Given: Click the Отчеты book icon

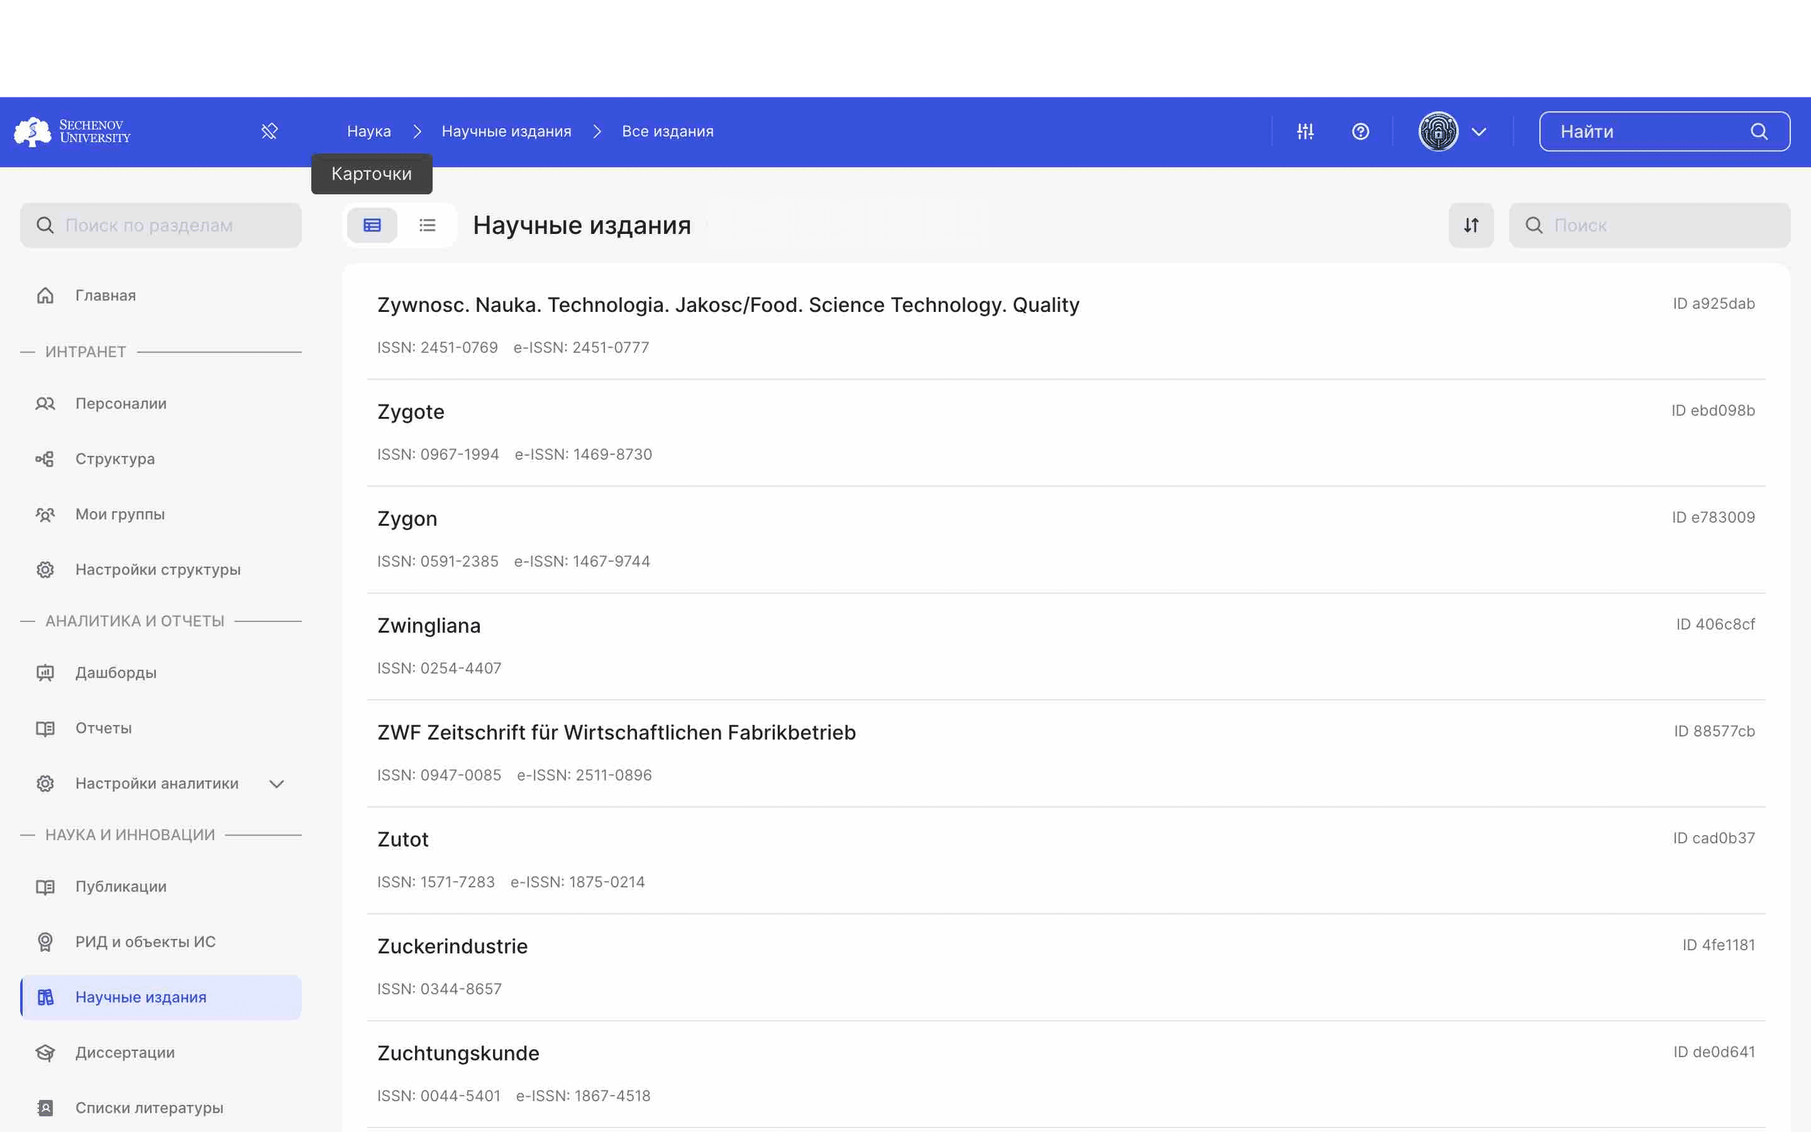Looking at the screenshot, I should tap(46, 728).
